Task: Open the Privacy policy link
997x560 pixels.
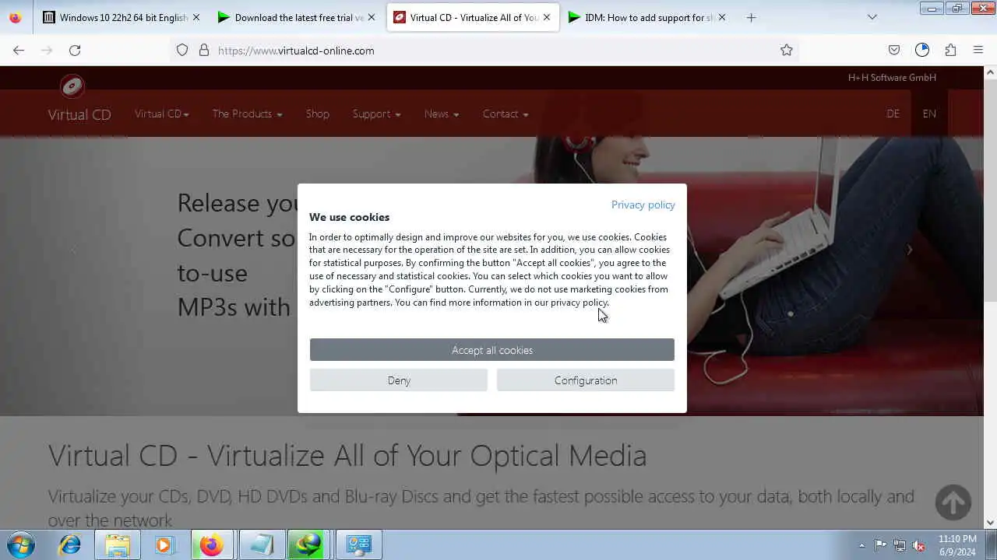Action: (643, 205)
